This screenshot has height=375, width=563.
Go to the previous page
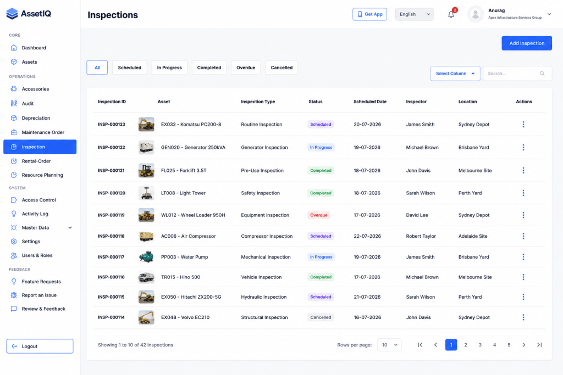point(435,345)
